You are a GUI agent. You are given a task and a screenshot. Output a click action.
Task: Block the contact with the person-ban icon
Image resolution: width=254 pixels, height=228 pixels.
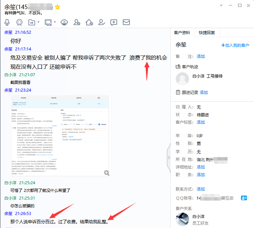coord(77,22)
